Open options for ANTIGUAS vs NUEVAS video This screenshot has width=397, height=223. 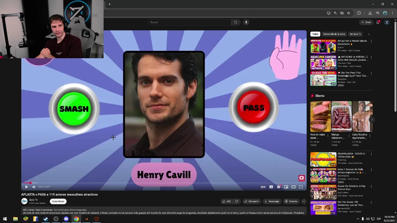coord(371,57)
